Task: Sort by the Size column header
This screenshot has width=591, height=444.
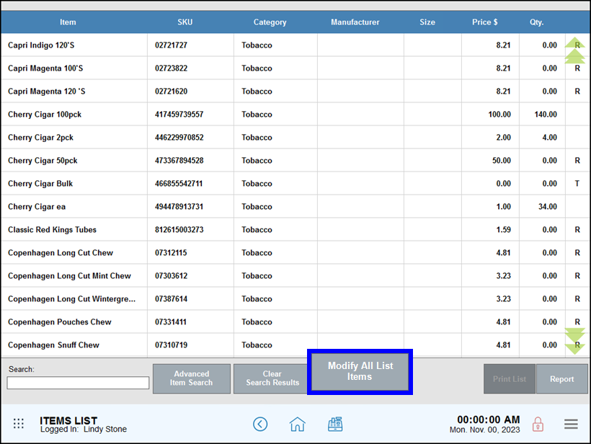Action: pos(427,22)
